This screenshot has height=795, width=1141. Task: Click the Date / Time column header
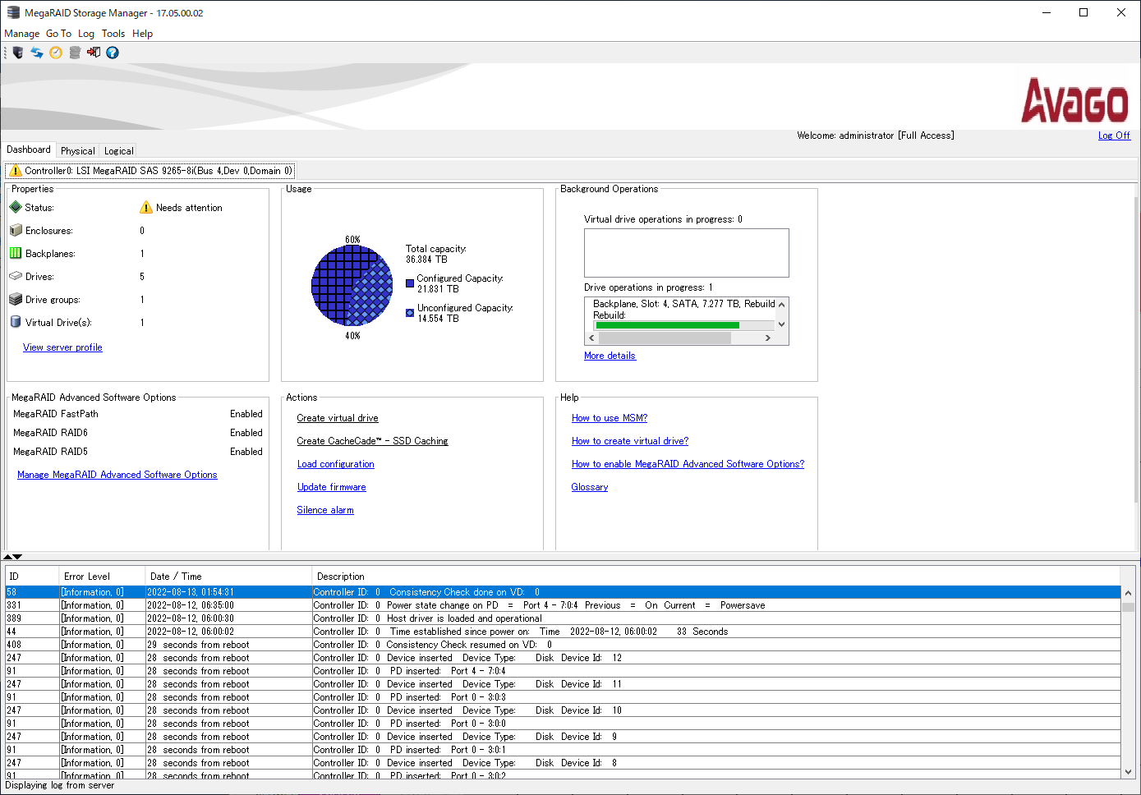click(x=228, y=577)
